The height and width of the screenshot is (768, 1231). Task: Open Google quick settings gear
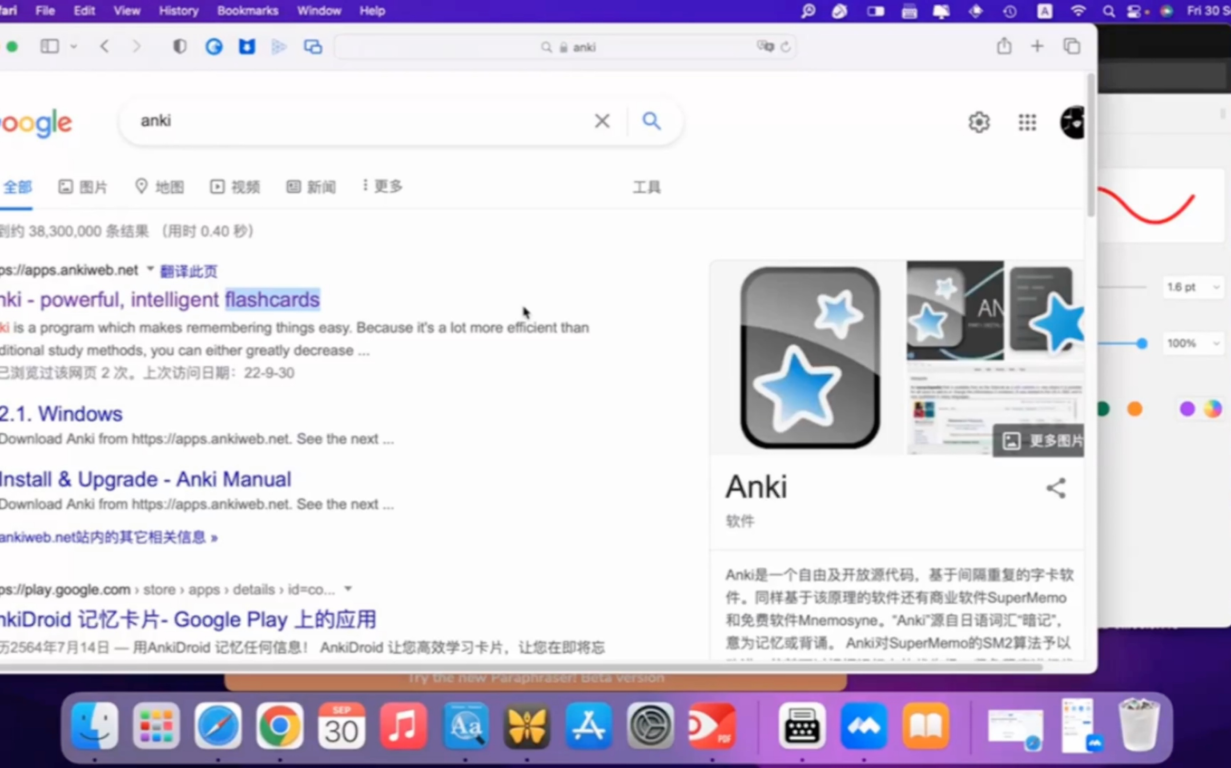(979, 122)
